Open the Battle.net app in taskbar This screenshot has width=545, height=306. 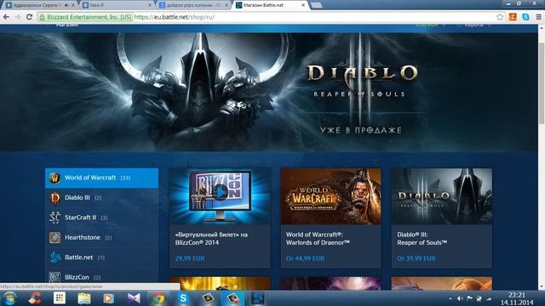[257, 298]
